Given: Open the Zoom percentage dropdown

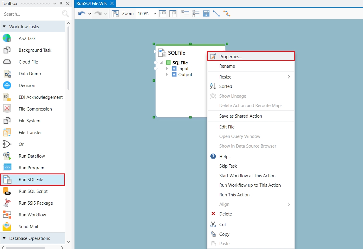Looking at the screenshot, I should 155,14.
